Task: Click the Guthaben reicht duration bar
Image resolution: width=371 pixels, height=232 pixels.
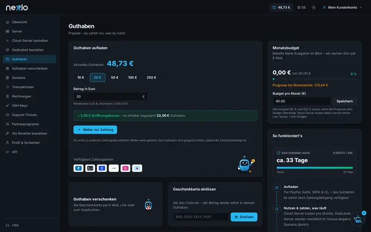Action: [314, 168]
